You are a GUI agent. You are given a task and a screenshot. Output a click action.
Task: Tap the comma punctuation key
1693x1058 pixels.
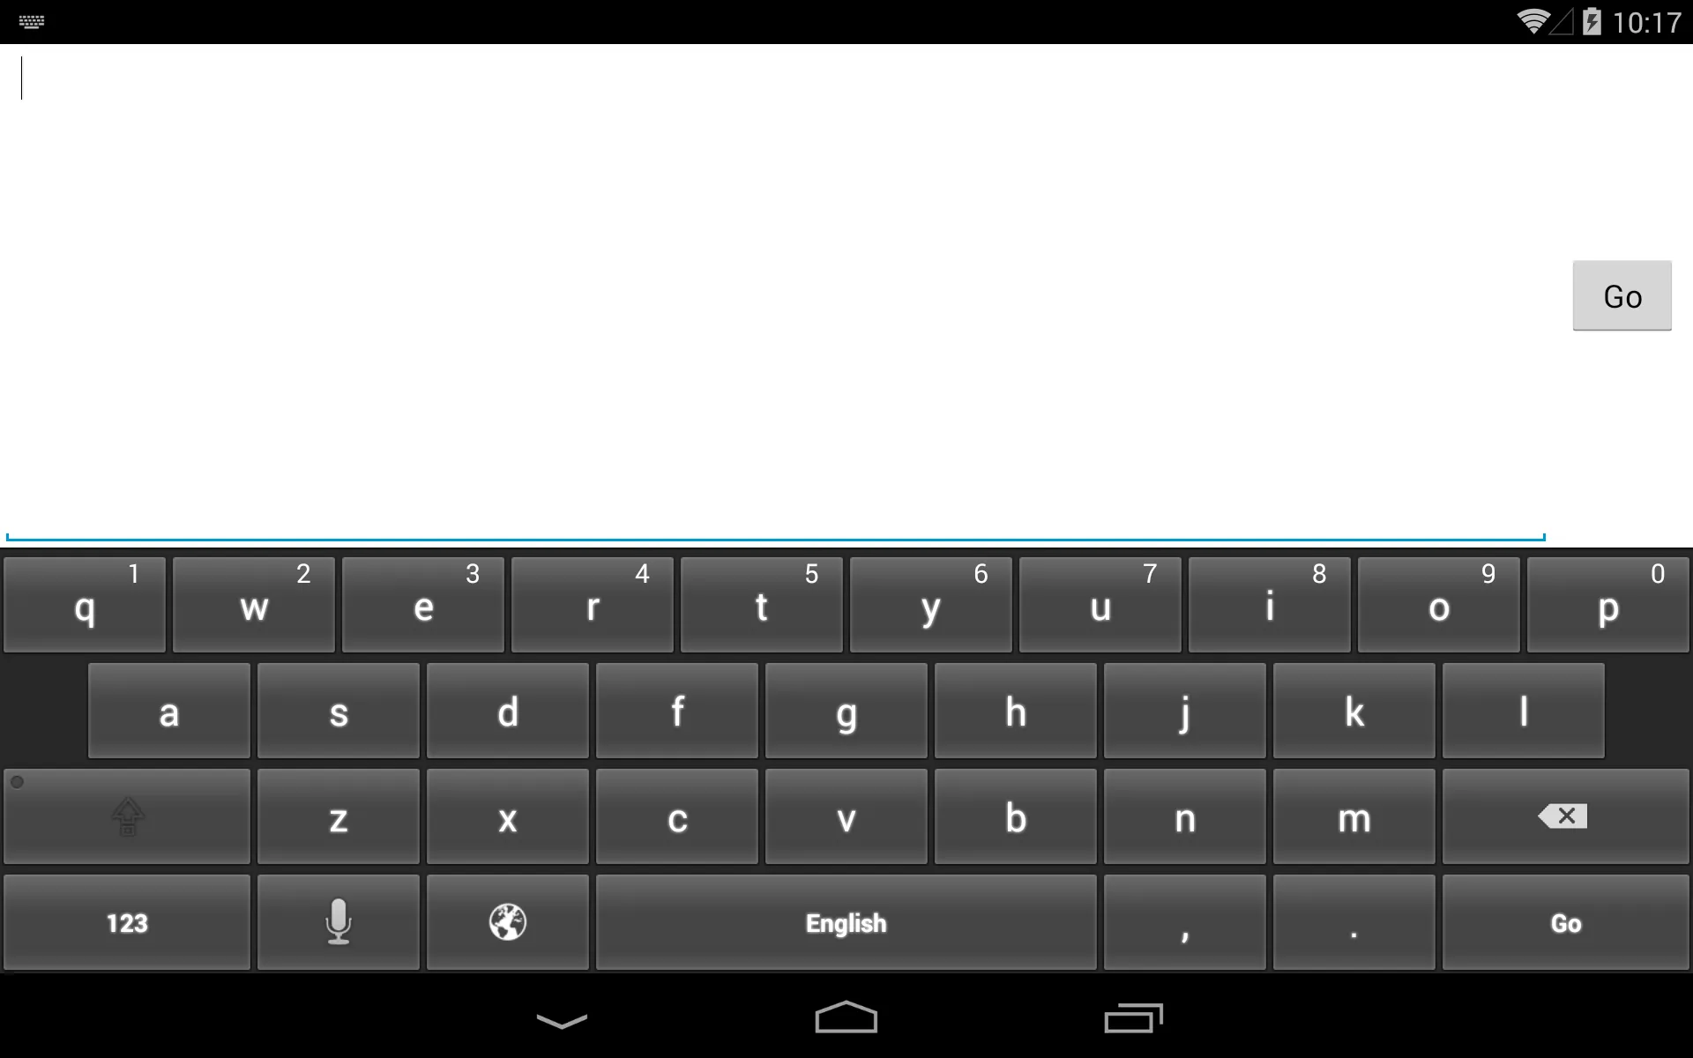pos(1187,921)
